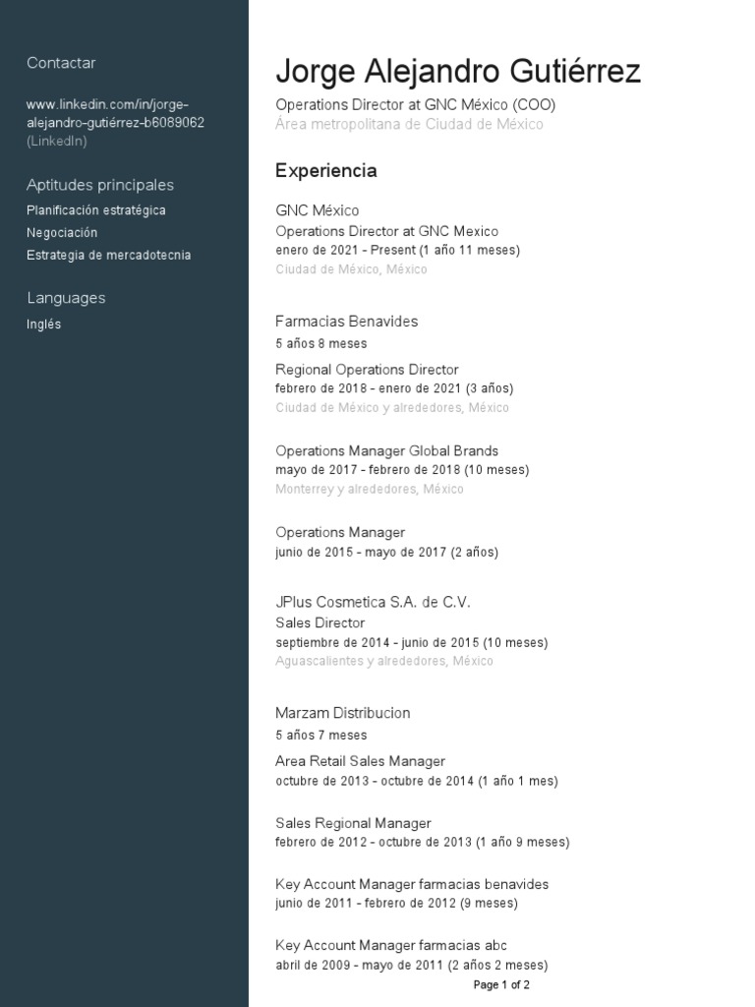Open the LinkedIn profile URL link
The height and width of the screenshot is (1007, 755).
tap(116, 113)
